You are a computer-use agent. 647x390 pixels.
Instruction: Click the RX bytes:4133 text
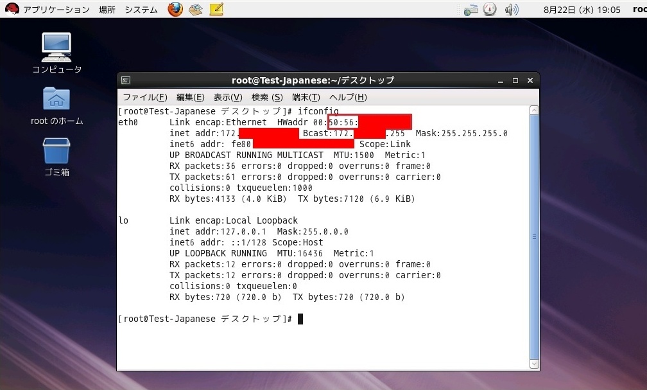click(202, 199)
